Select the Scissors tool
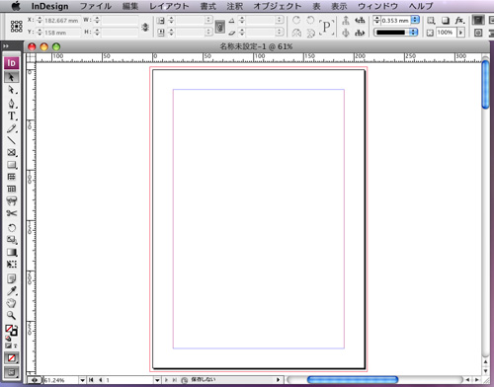 (x=11, y=213)
